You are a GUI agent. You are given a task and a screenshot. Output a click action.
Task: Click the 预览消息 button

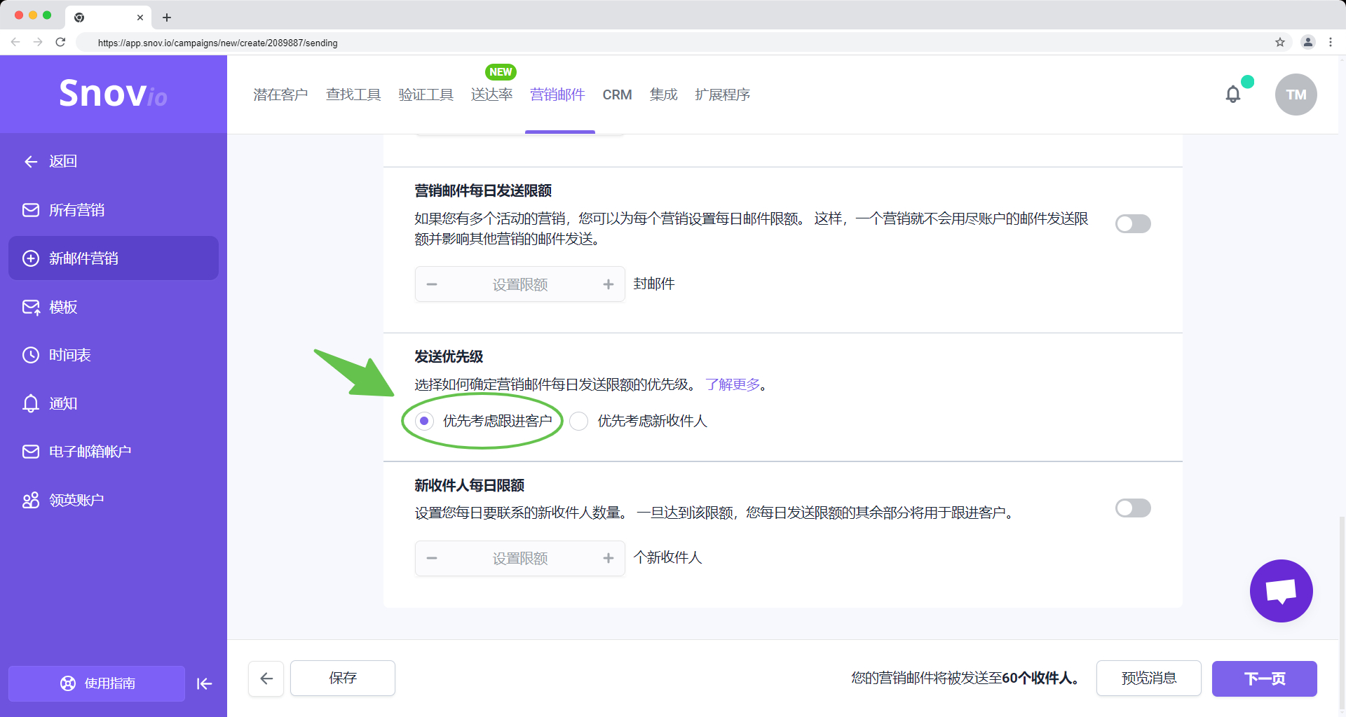coord(1149,678)
